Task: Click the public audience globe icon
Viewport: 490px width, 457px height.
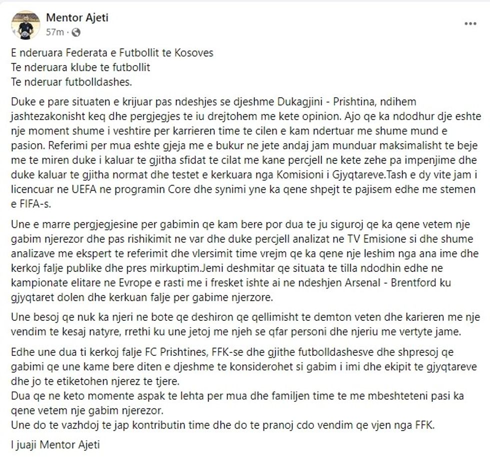Action: (x=76, y=33)
